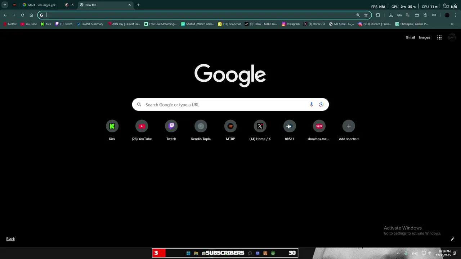Open the (28) YouTube shortcut tile
This screenshot has width=461, height=259.
[x=142, y=131]
